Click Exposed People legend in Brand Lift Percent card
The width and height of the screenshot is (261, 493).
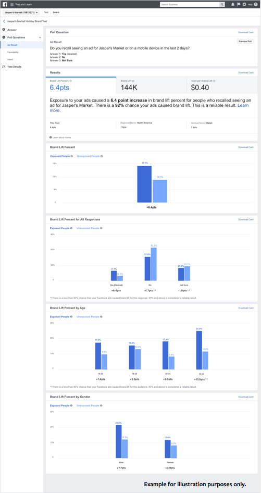60,156
